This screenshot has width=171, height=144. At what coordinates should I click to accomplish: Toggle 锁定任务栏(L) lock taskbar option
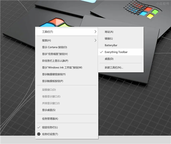(x=67, y=127)
